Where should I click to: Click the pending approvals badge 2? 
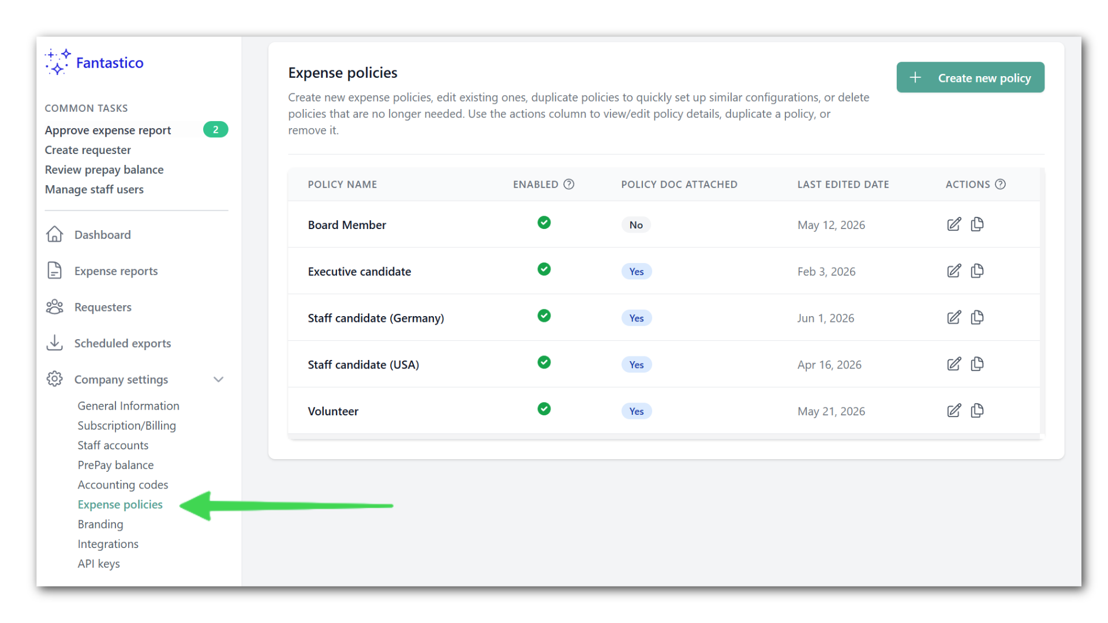pyautogui.click(x=215, y=130)
